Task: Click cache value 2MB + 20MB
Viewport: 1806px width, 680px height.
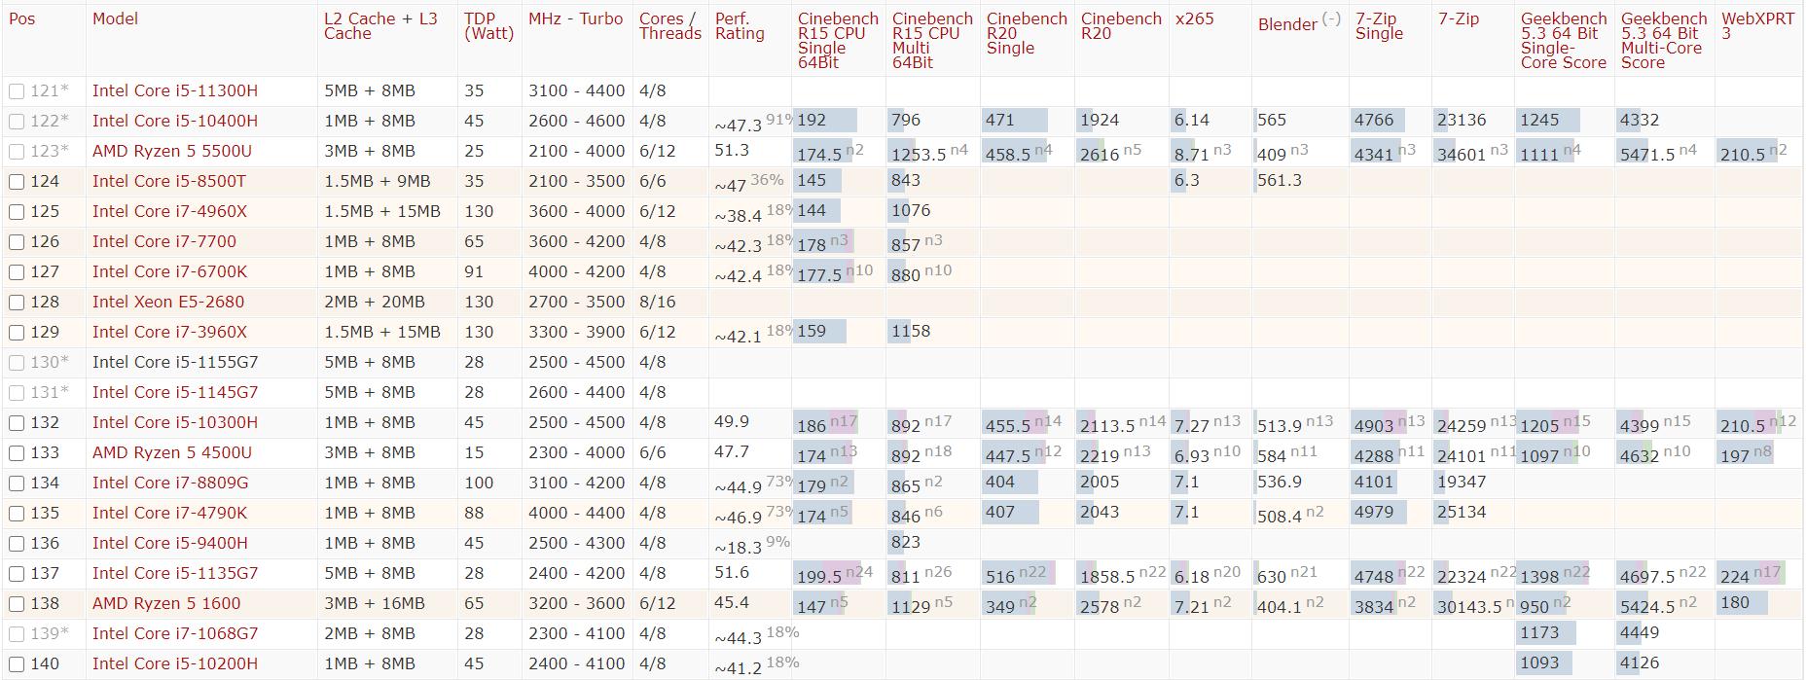Action: pyautogui.click(x=375, y=303)
